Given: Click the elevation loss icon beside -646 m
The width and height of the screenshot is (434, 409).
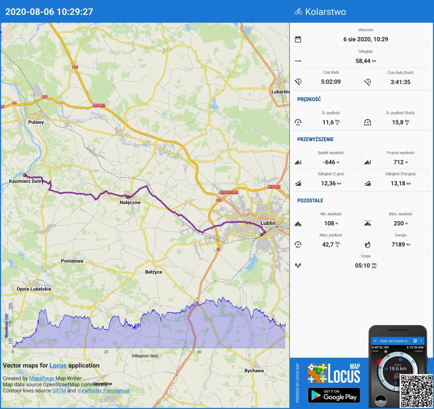Looking at the screenshot, I should point(298,162).
